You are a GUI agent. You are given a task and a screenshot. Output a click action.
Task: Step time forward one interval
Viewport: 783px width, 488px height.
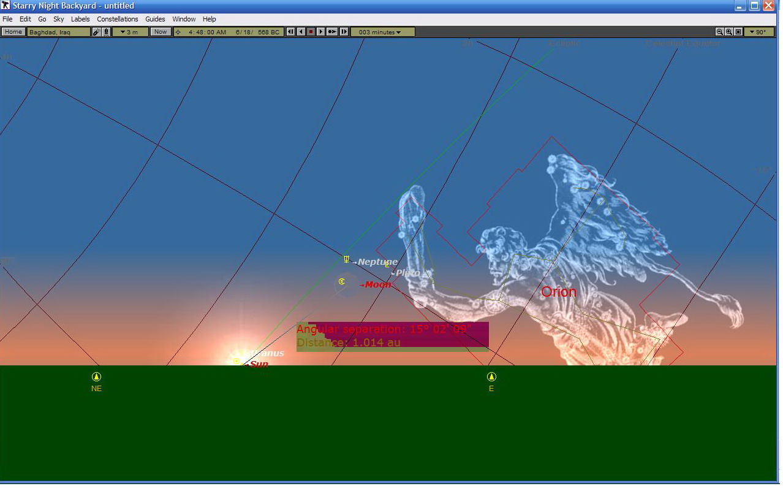pyautogui.click(x=344, y=32)
